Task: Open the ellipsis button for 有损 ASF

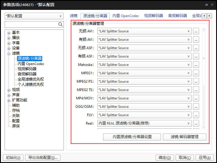Action: tap(196, 56)
